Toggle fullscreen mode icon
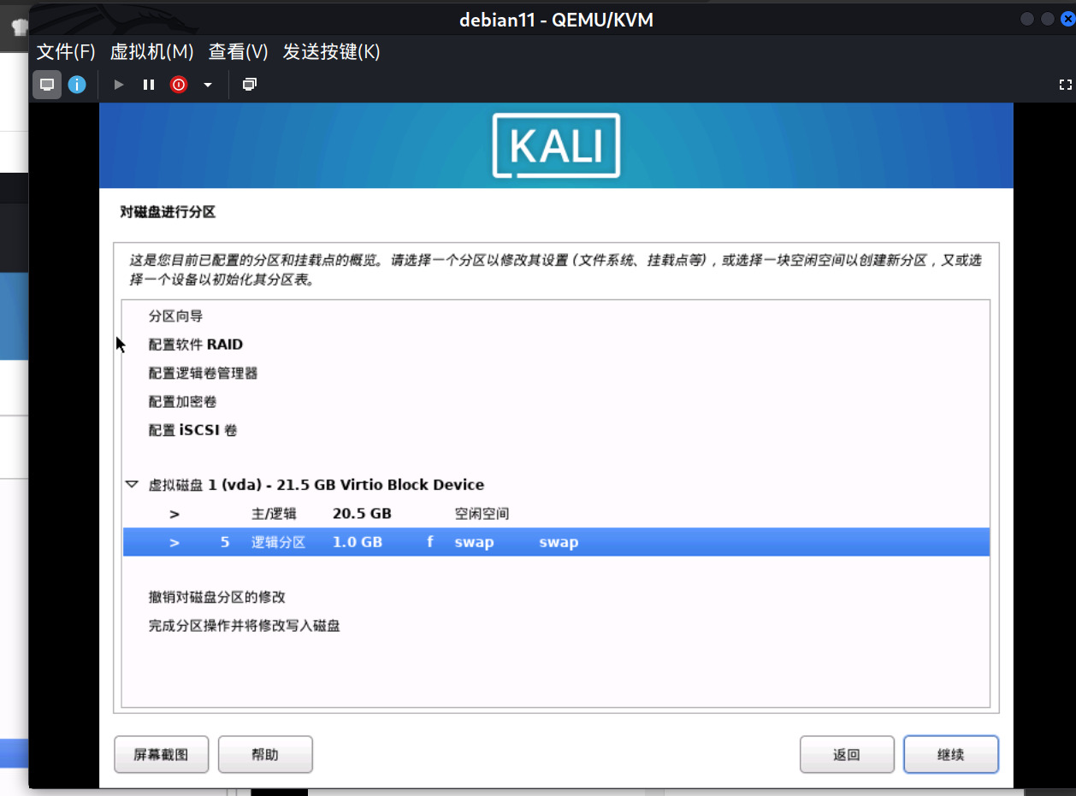 (1065, 85)
